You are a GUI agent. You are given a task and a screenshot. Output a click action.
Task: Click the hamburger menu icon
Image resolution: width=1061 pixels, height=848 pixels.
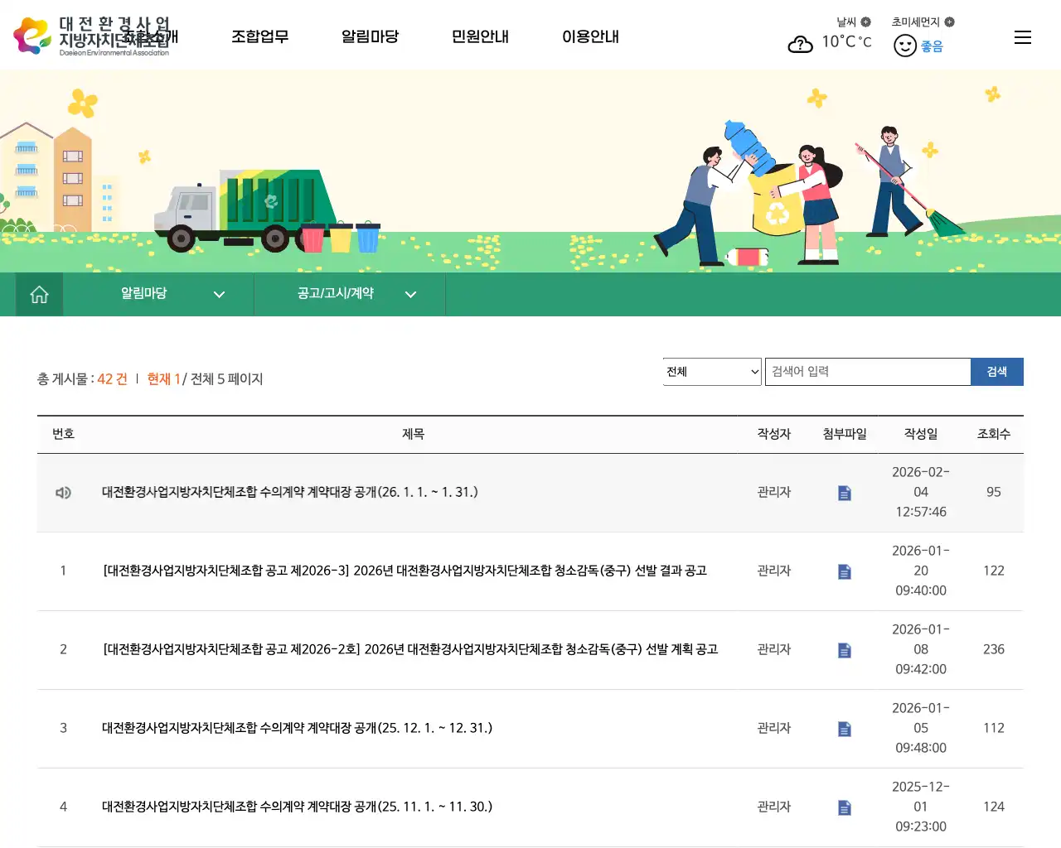(x=1022, y=36)
